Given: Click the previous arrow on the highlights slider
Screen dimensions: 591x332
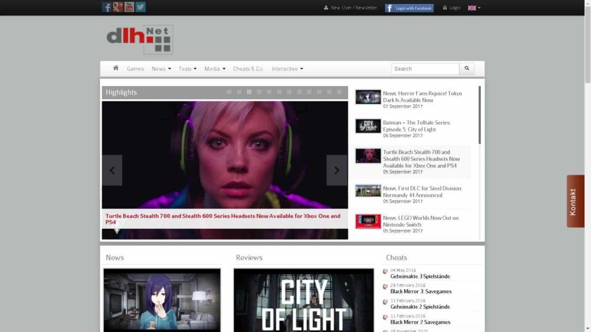Looking at the screenshot, I should [112, 170].
